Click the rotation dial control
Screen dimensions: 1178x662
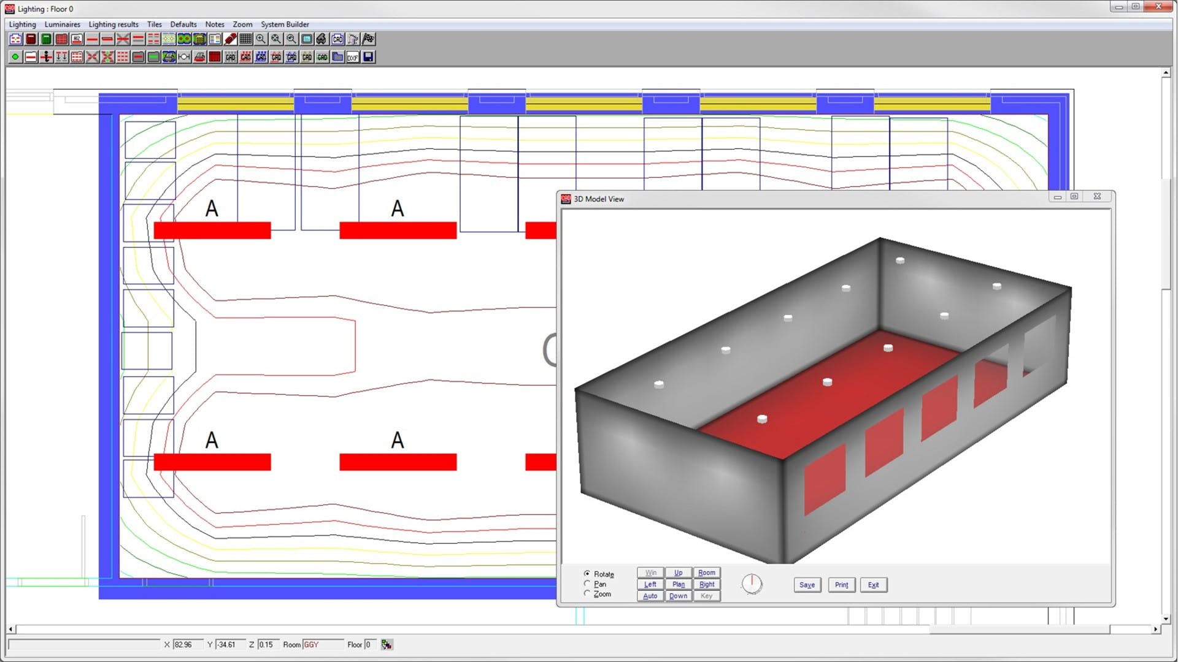(752, 584)
